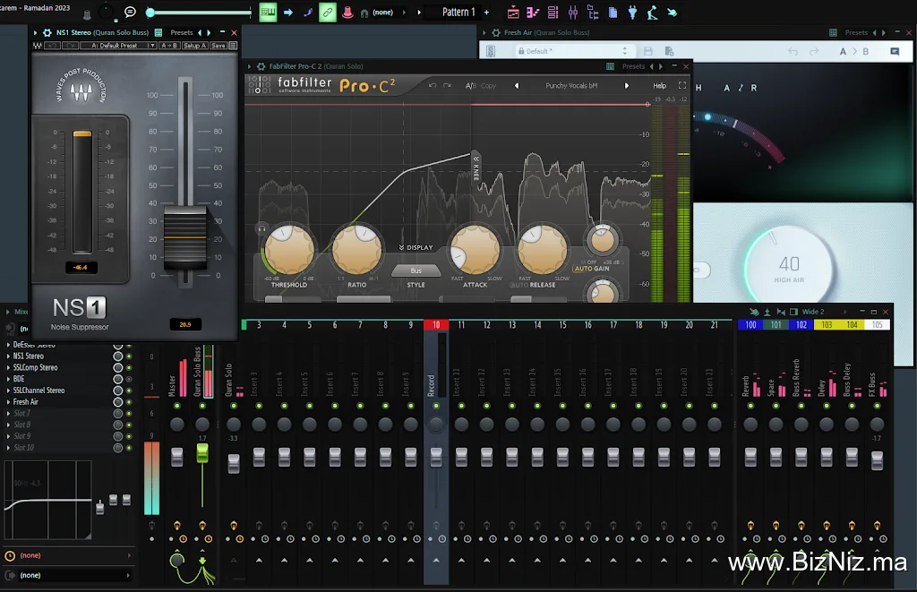
Task: Open the Bus style selector
Action: click(416, 270)
